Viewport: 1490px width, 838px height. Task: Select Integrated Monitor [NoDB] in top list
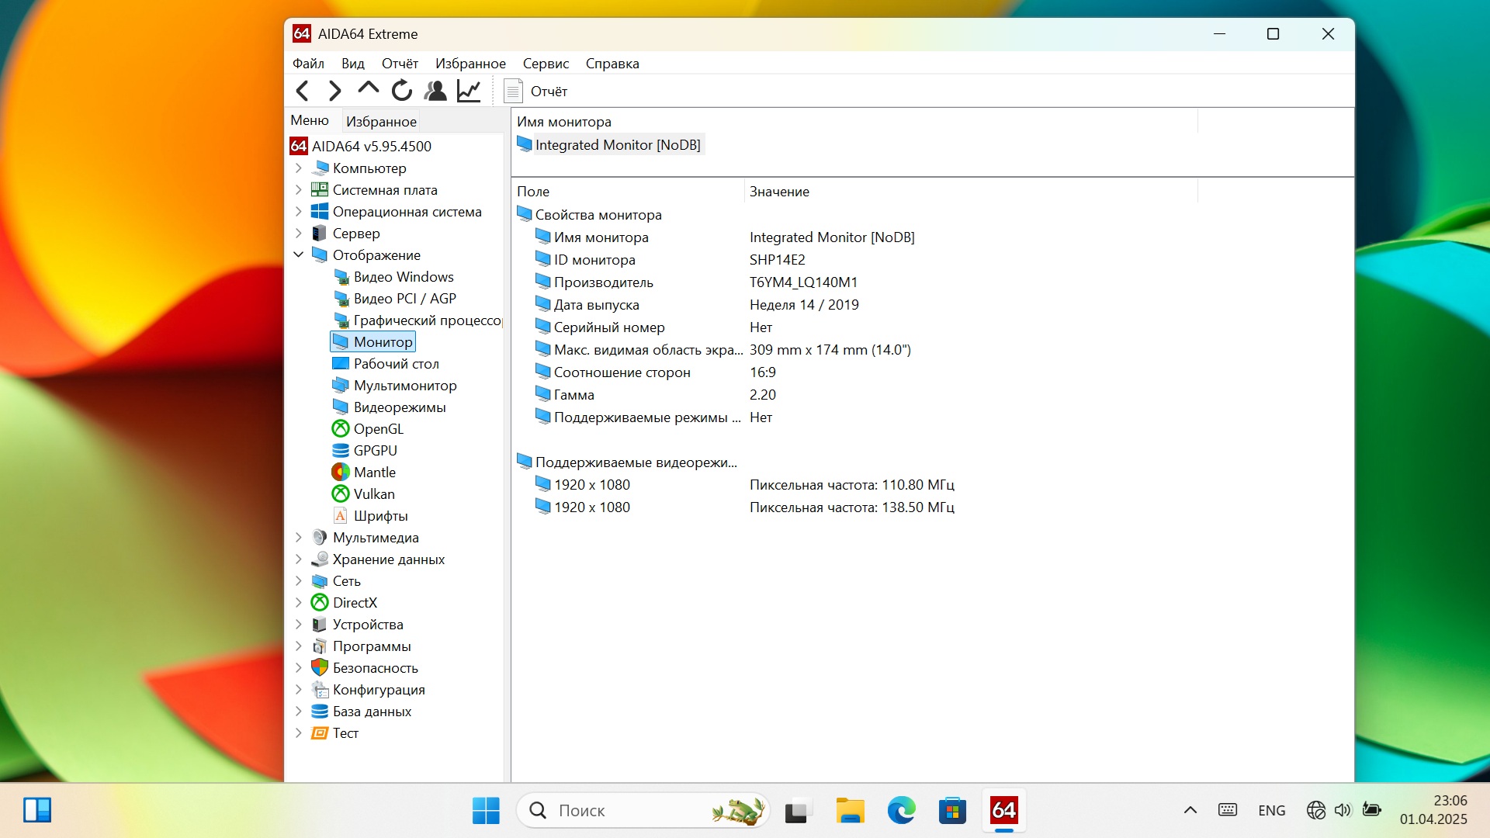click(x=610, y=144)
